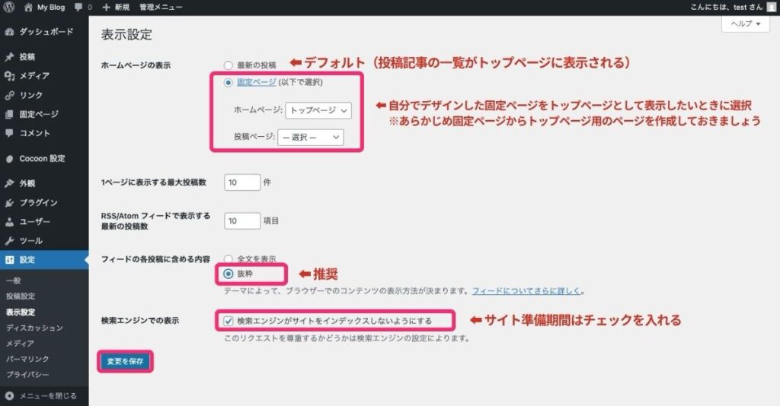Screen dimensions: 780x406
Task: Click the comments bubble icon in admin bar
Action: [x=78, y=7]
